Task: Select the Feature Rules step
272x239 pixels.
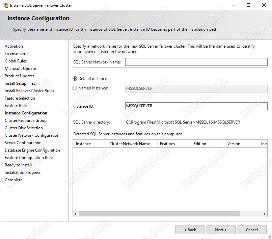Action: (17, 106)
